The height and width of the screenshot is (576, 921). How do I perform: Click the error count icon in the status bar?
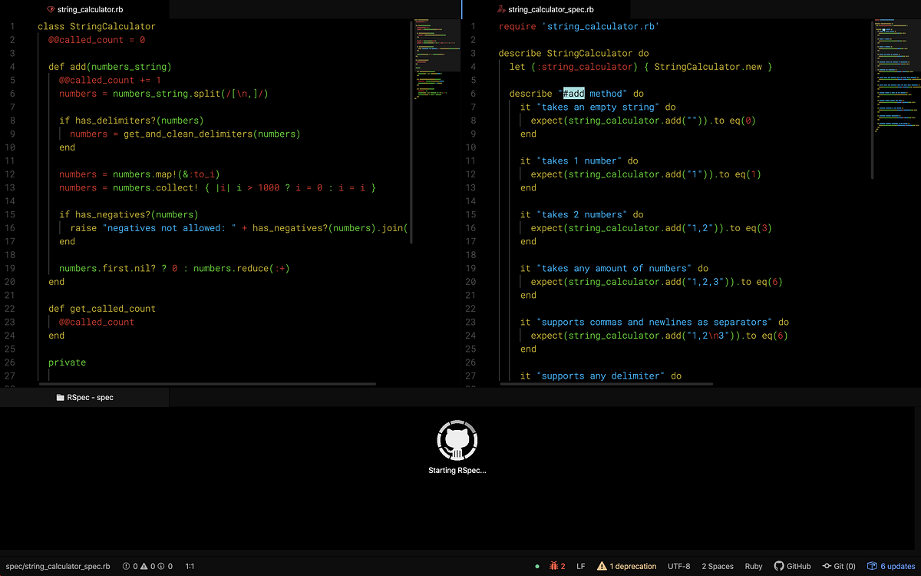pyautogui.click(x=127, y=566)
